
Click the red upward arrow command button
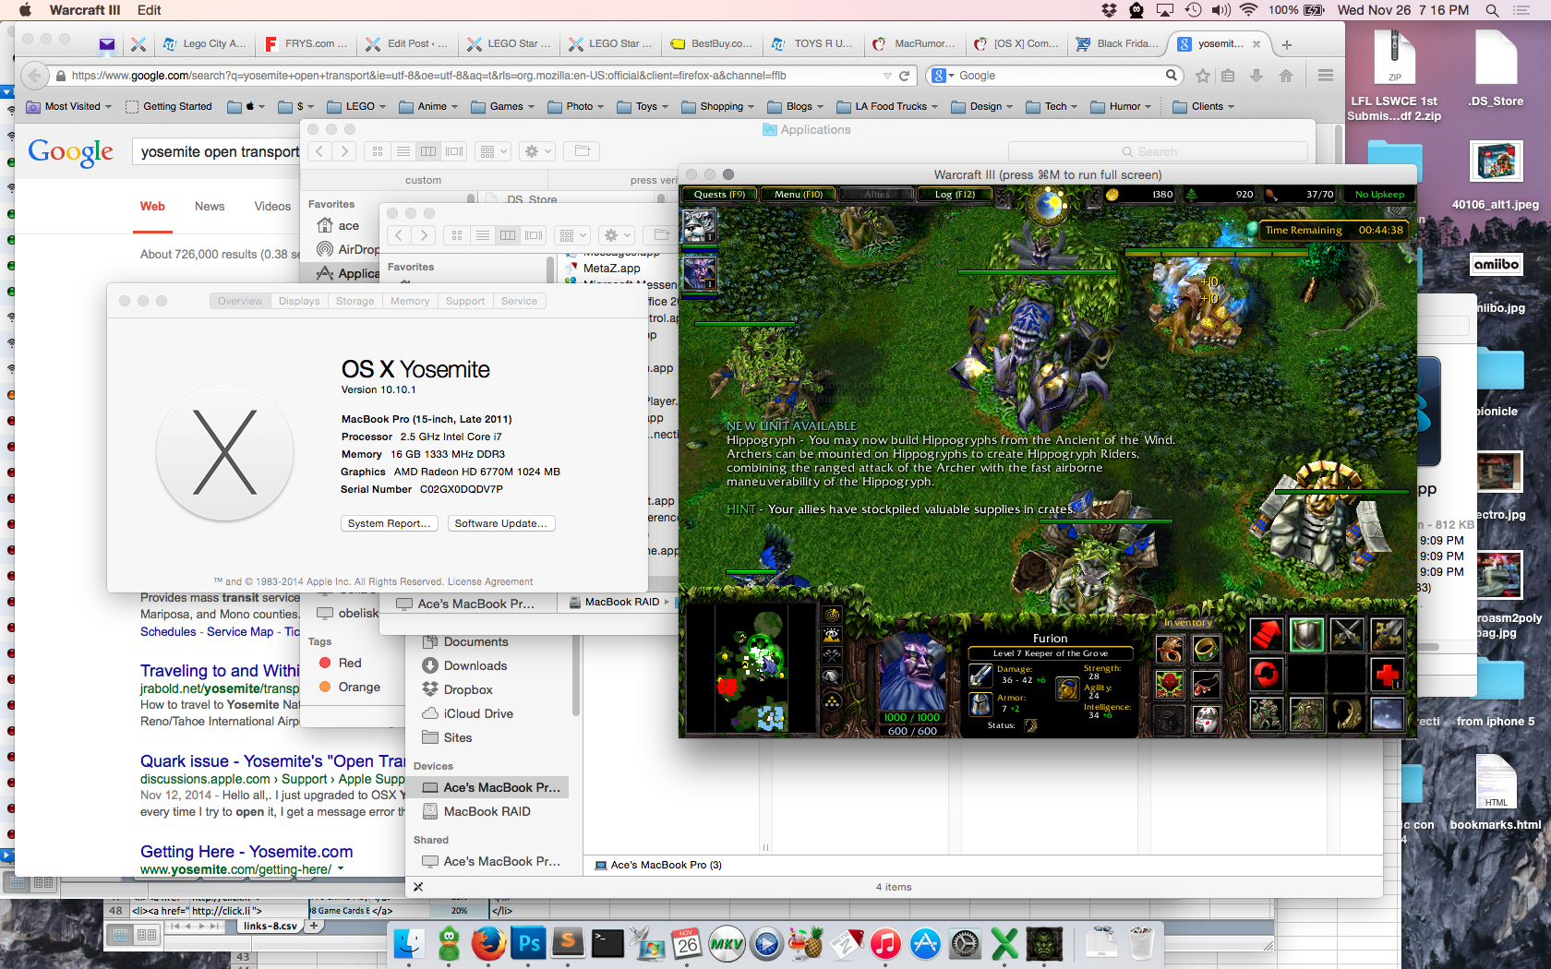coord(1266,633)
